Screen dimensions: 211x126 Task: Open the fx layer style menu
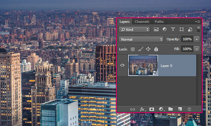pyautogui.click(x=142, y=109)
